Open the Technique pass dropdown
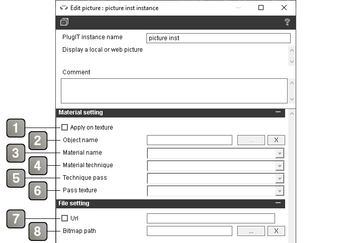The width and height of the screenshot is (352, 243). point(280,179)
